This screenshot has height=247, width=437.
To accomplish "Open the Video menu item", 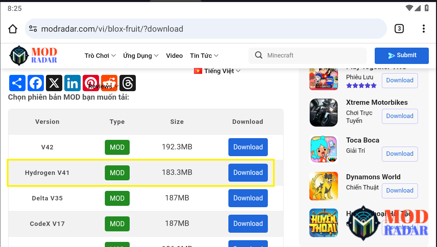I will (x=174, y=55).
